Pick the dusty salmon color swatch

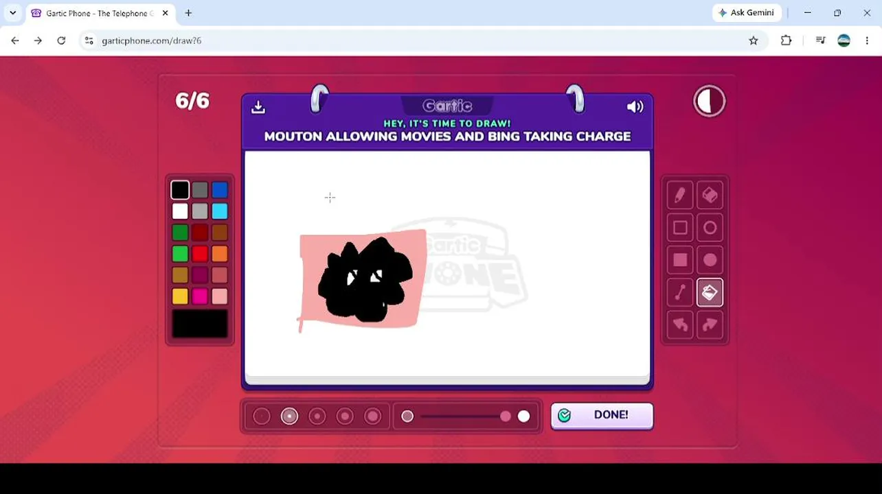[x=220, y=275]
